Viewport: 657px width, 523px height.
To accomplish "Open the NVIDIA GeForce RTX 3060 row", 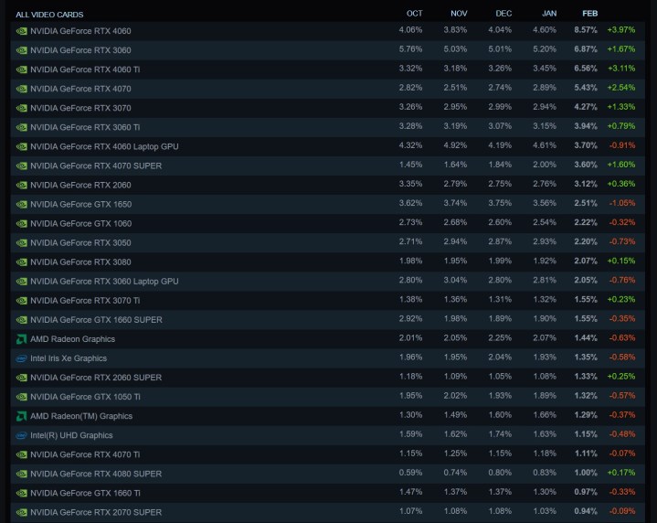I will (80, 49).
